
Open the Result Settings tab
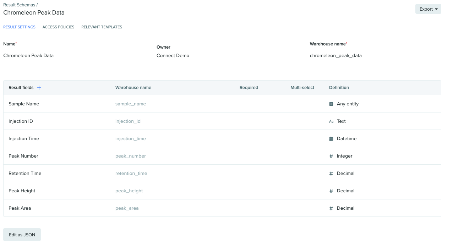point(19,27)
